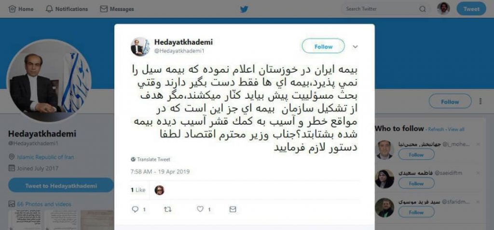494x230 pixels.
Task: Retweet this tweet using the retweet icon
Action: pyautogui.click(x=168, y=209)
